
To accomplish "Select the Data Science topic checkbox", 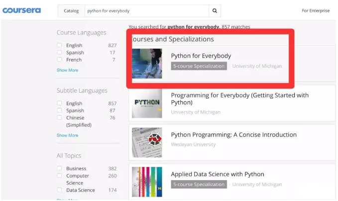I will (60, 190).
